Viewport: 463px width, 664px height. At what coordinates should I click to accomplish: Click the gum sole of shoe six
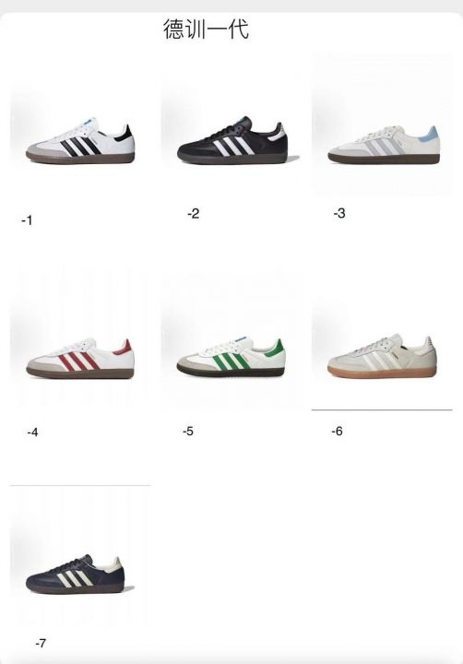click(382, 373)
